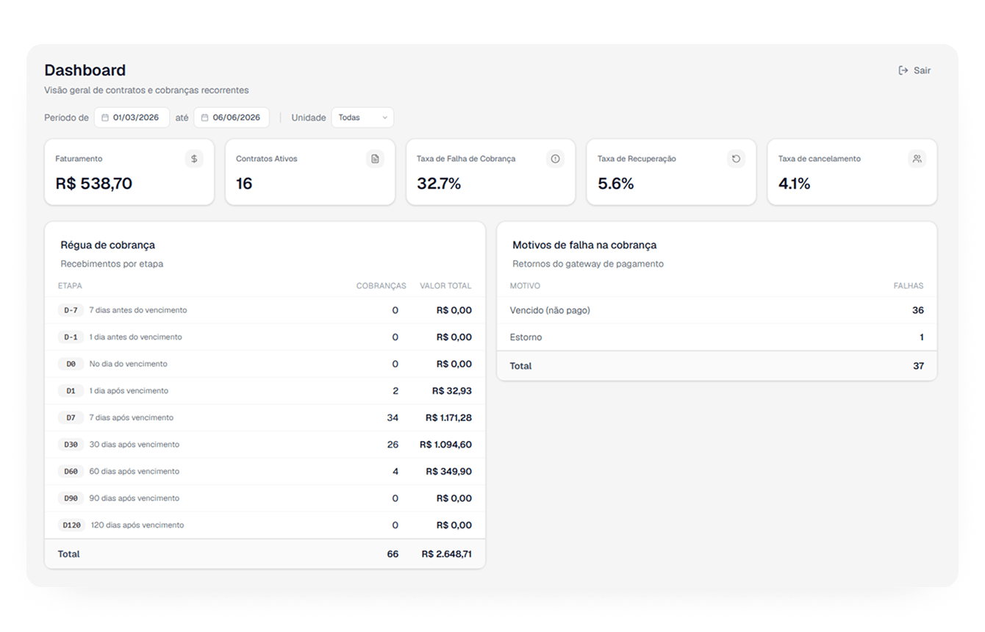This screenshot has height=632, width=985.
Task: Click the Cobranças column header
Action: [381, 286]
